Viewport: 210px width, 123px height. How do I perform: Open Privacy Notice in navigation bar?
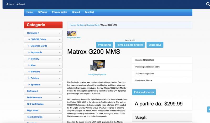point(60,12)
